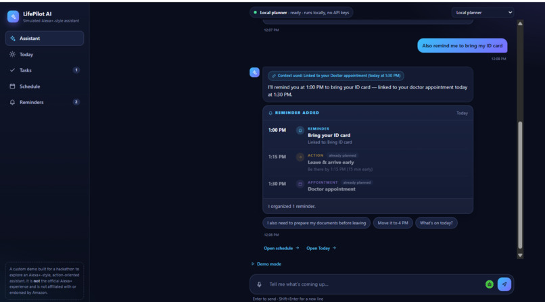Viewport: 545px width, 302px height.
Task: Follow the Open schedule link
Action: click(x=281, y=248)
